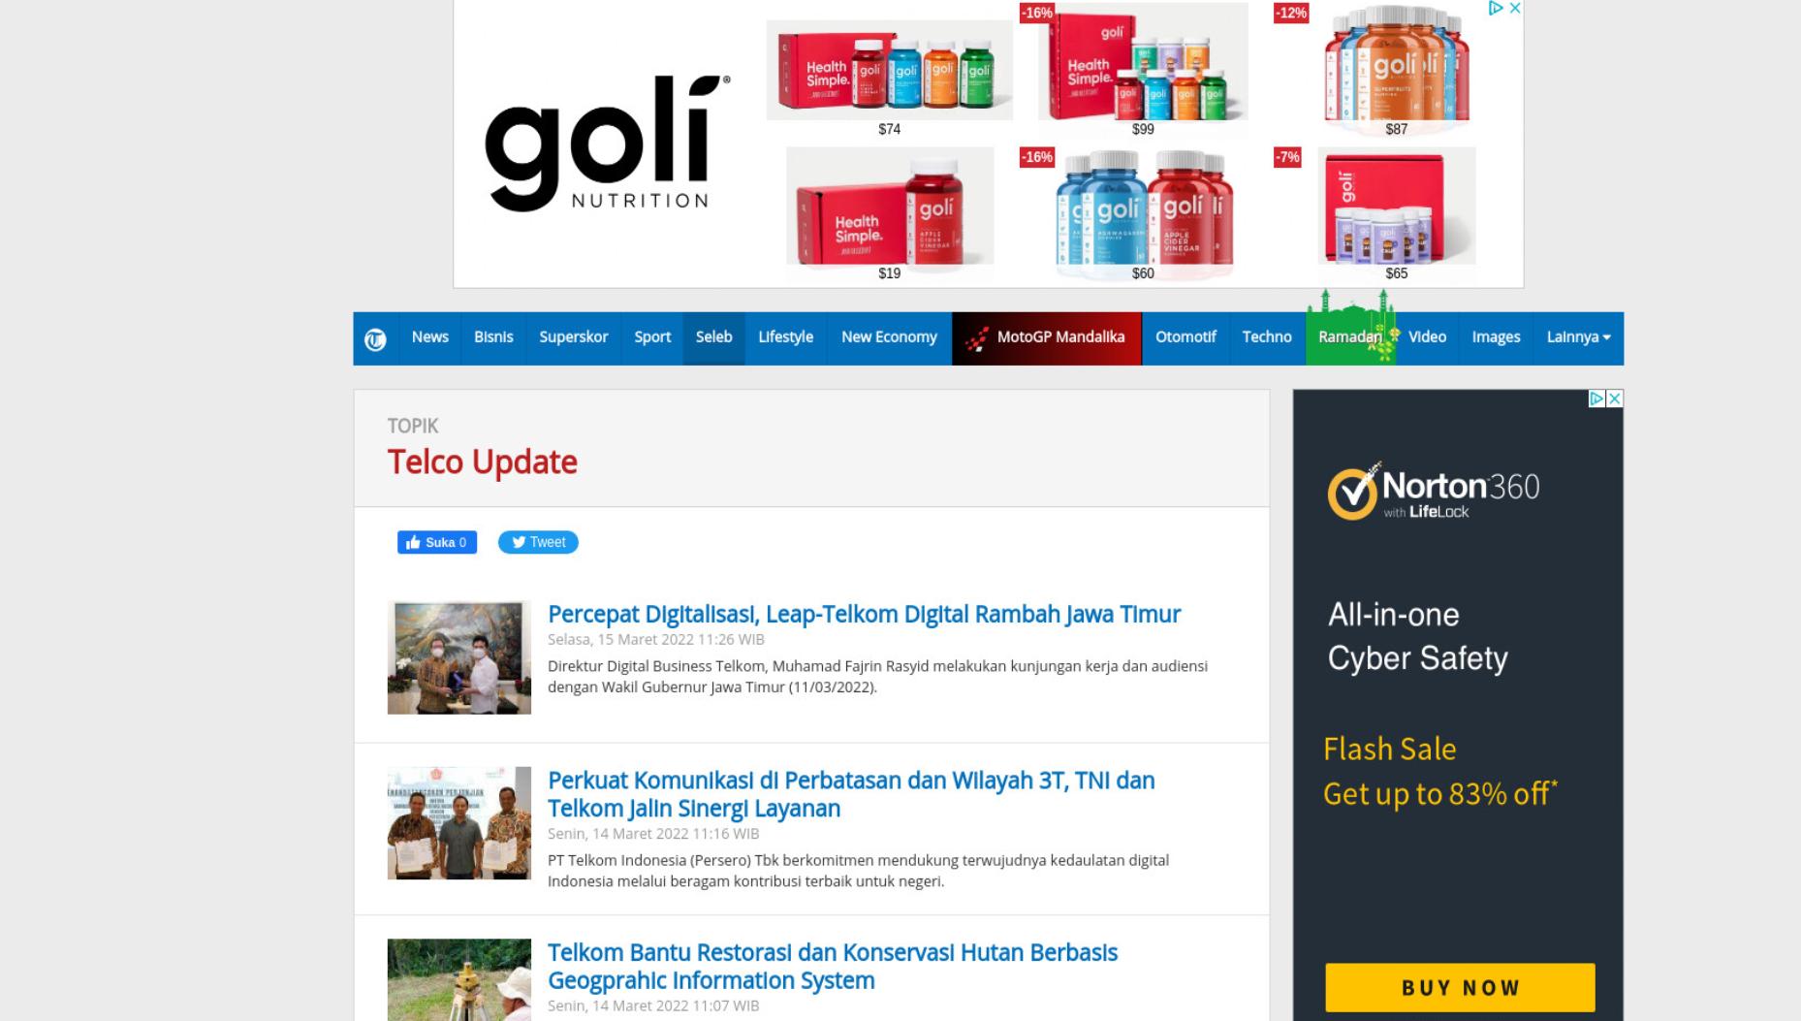Open MotoGP Mandalika banner link
This screenshot has width=1801, height=1021.
coord(1047,337)
